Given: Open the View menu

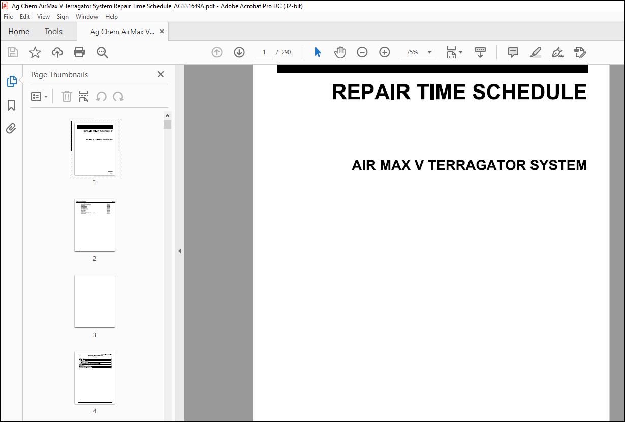Looking at the screenshot, I should click(43, 17).
